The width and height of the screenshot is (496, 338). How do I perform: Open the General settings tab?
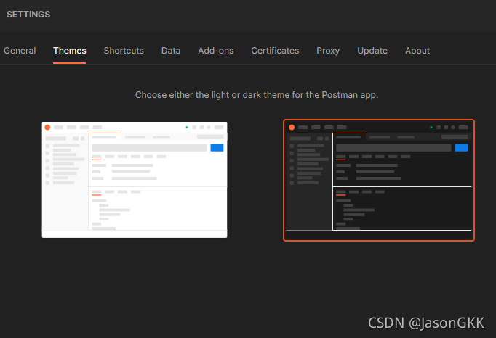(20, 51)
